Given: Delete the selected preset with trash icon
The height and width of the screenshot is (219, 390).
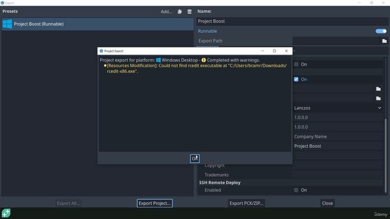Looking at the screenshot, I should coord(190,12).
